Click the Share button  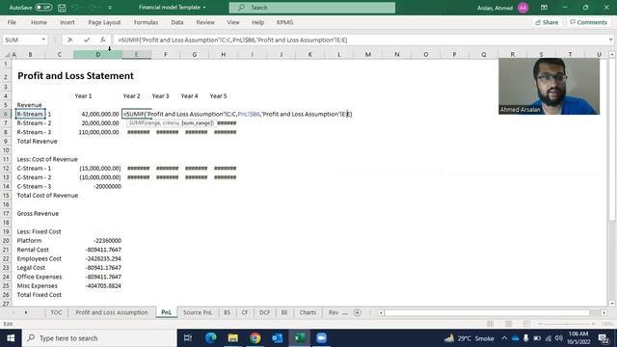[x=547, y=22]
